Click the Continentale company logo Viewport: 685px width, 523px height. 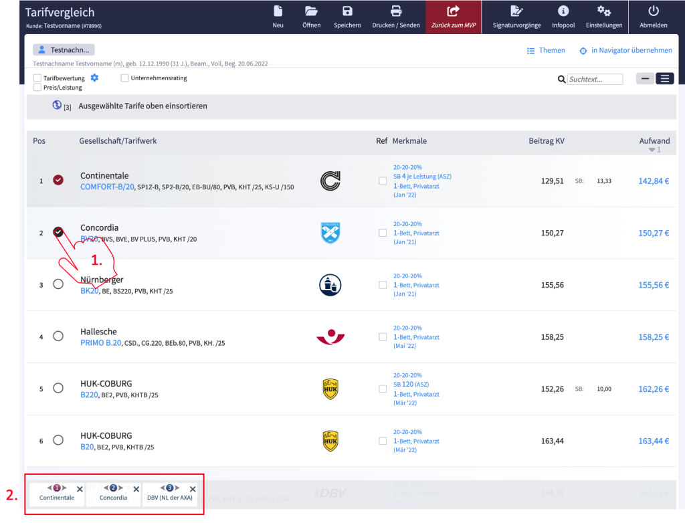point(330,181)
